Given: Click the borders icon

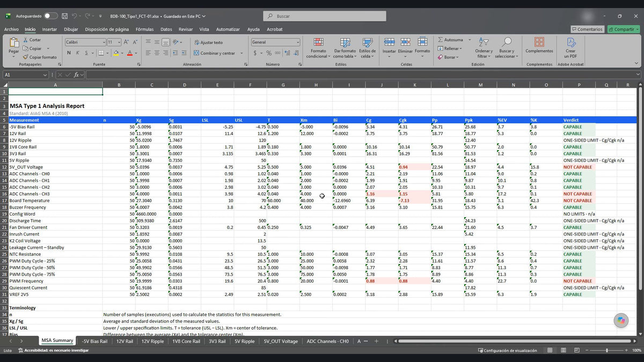Looking at the screenshot, I should [101, 53].
